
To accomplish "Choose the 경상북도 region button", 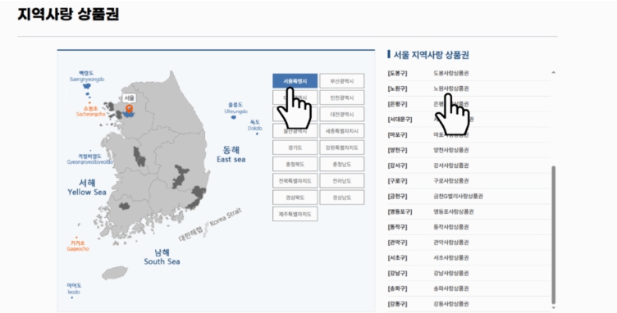I will coord(295,197).
